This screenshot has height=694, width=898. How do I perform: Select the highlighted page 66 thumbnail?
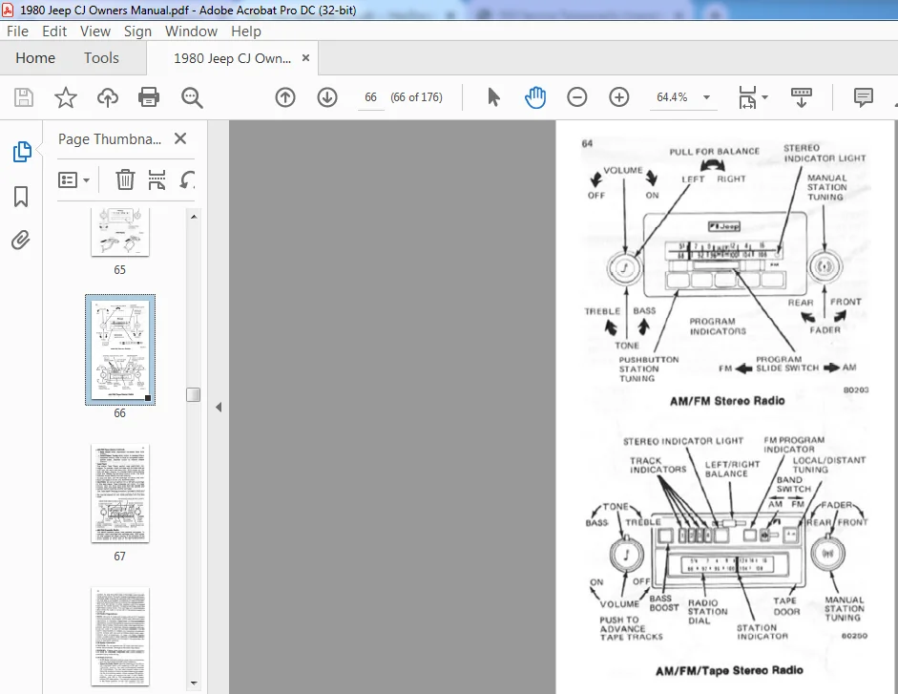pyautogui.click(x=120, y=349)
